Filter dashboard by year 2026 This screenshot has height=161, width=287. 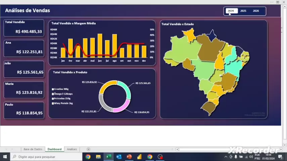tap(256, 11)
